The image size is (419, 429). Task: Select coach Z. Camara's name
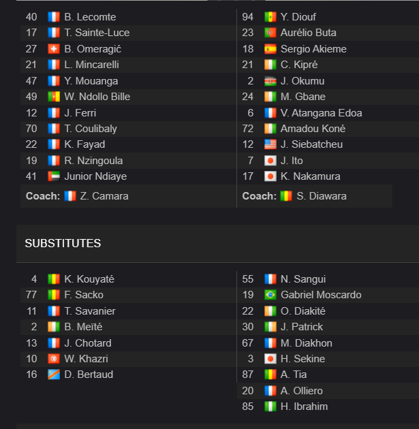(104, 196)
